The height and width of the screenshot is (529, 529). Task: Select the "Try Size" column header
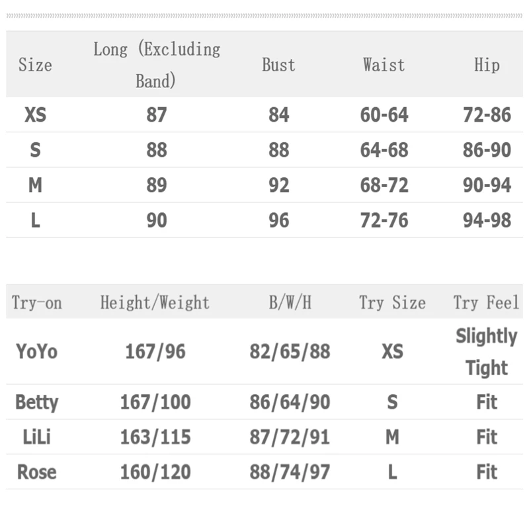coord(392,303)
